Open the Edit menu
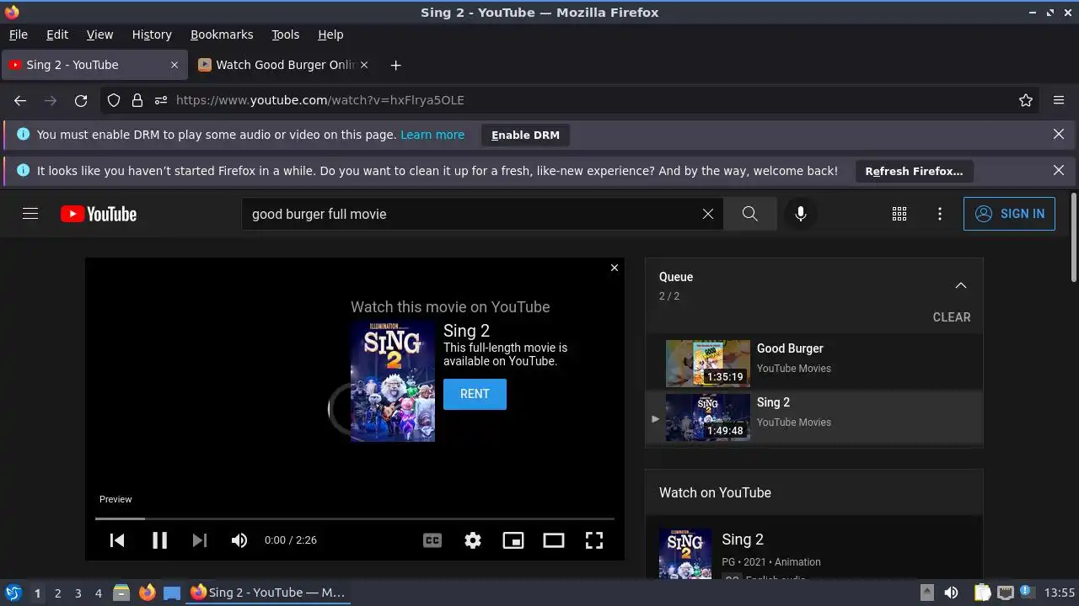Image resolution: width=1079 pixels, height=606 pixels. pyautogui.click(x=57, y=35)
